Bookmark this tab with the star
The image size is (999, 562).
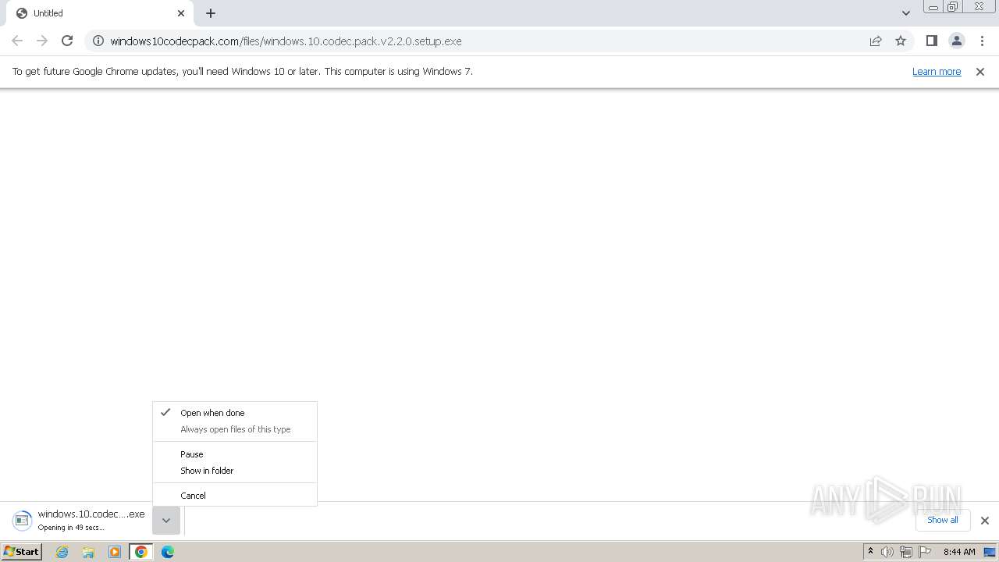click(901, 41)
